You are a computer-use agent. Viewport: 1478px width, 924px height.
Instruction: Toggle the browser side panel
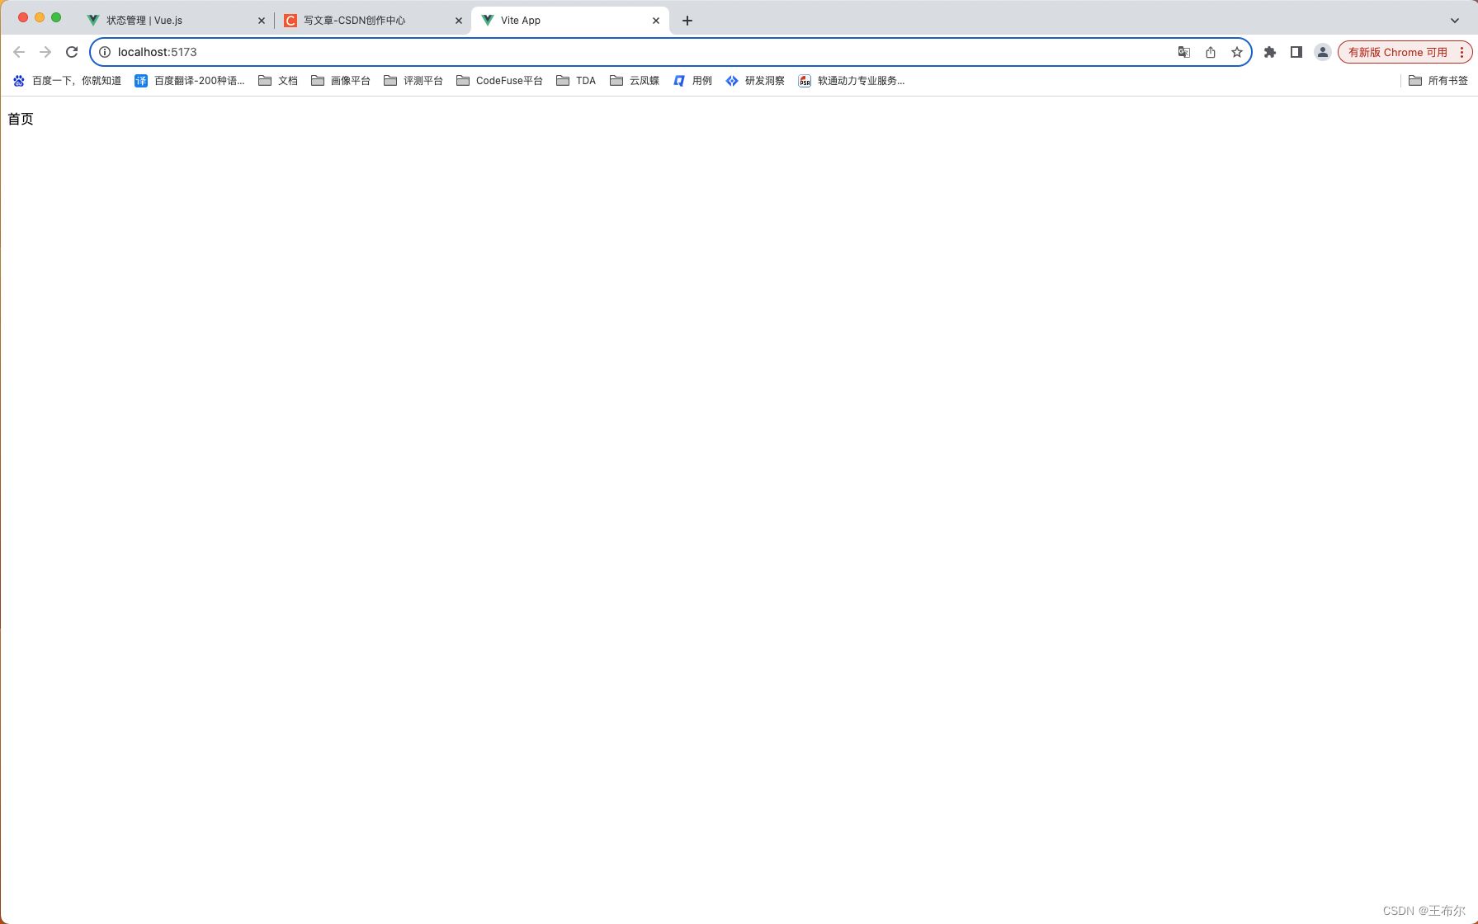1296,52
